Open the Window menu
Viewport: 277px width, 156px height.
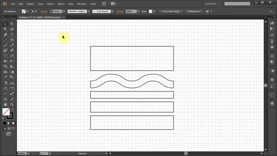[82, 4]
